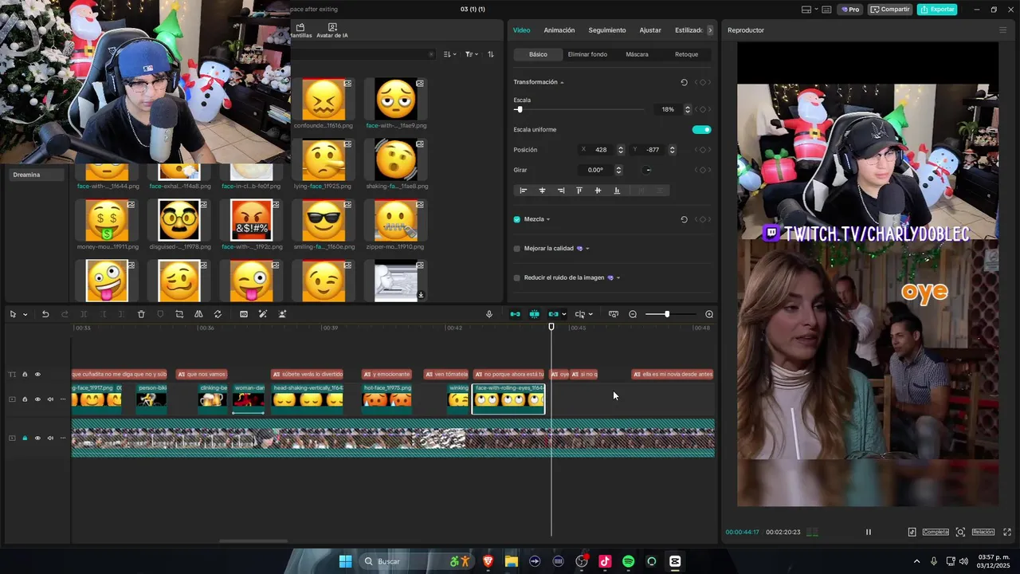The height and width of the screenshot is (574, 1020).
Task: Click the zoom out timeline icon
Action: pyautogui.click(x=633, y=314)
